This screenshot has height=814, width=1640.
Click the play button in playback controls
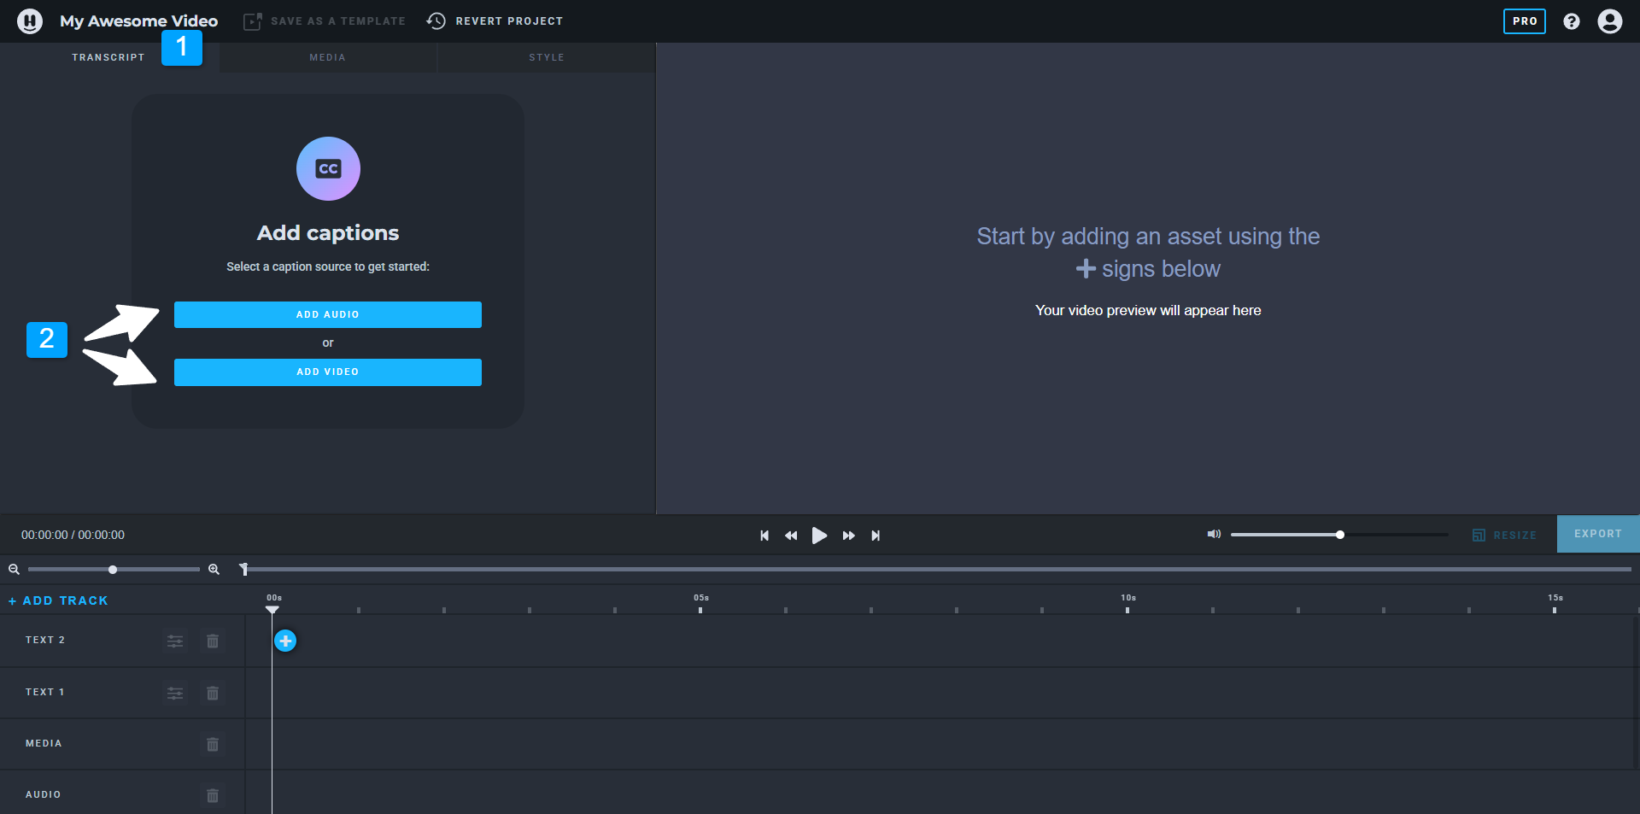pyautogui.click(x=818, y=536)
